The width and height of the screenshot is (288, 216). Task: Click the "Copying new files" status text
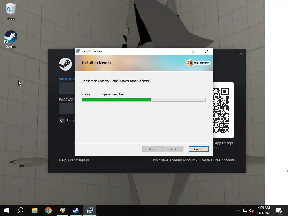(112, 94)
